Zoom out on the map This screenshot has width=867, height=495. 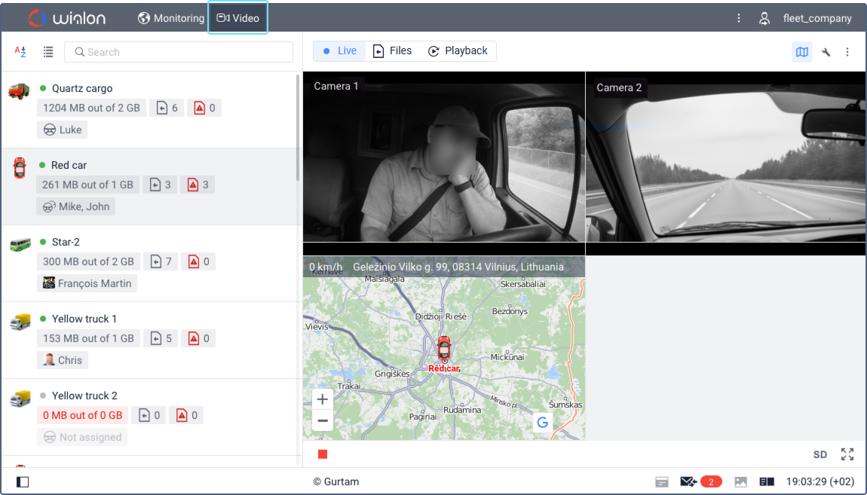pyautogui.click(x=323, y=420)
